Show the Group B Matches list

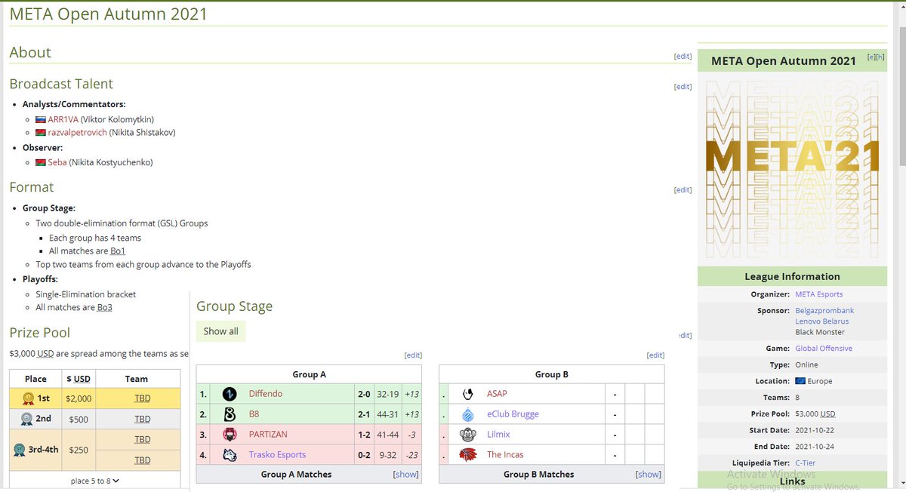coord(649,475)
